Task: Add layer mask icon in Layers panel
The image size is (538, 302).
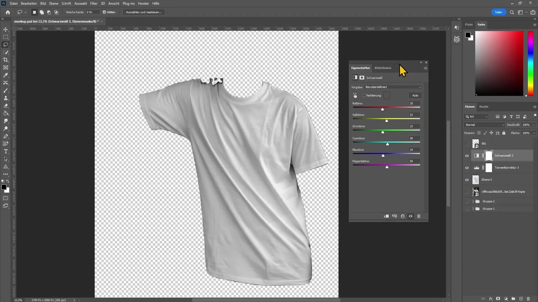Action: click(498, 299)
